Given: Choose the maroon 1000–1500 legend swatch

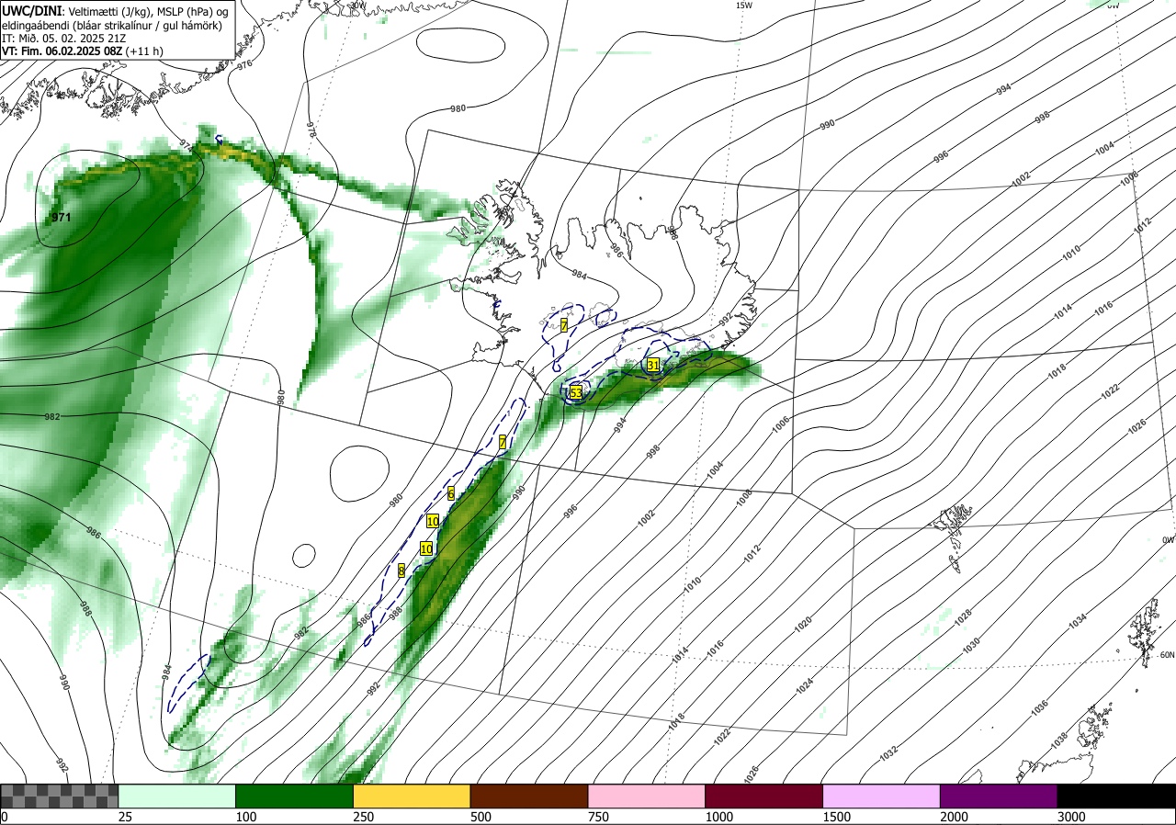Looking at the screenshot, I should 764,796.
